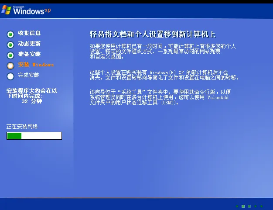
Task: Click the paragraph mentioning ValueAdd and USMT
Action: tap(160, 97)
